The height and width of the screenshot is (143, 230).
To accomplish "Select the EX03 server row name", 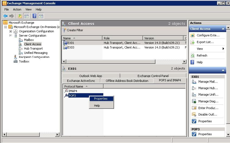I will pyautogui.click(x=71, y=47).
